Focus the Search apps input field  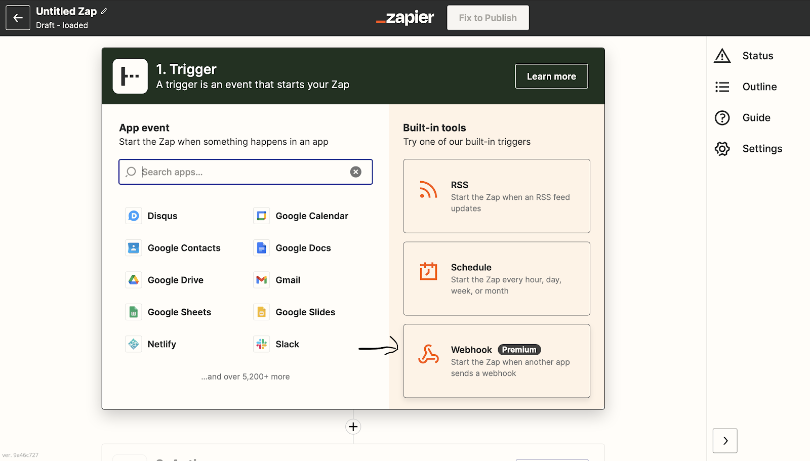[x=246, y=172]
